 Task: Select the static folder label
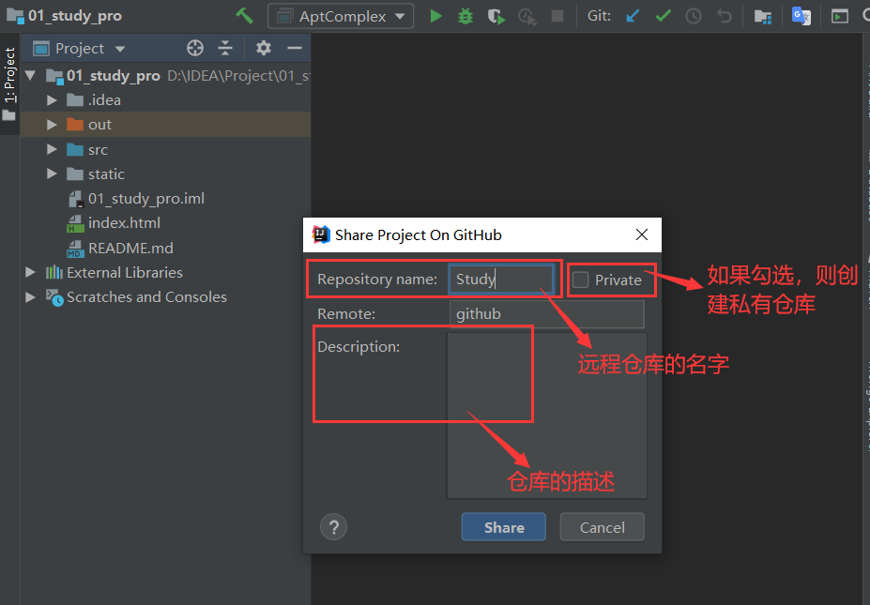pos(106,174)
